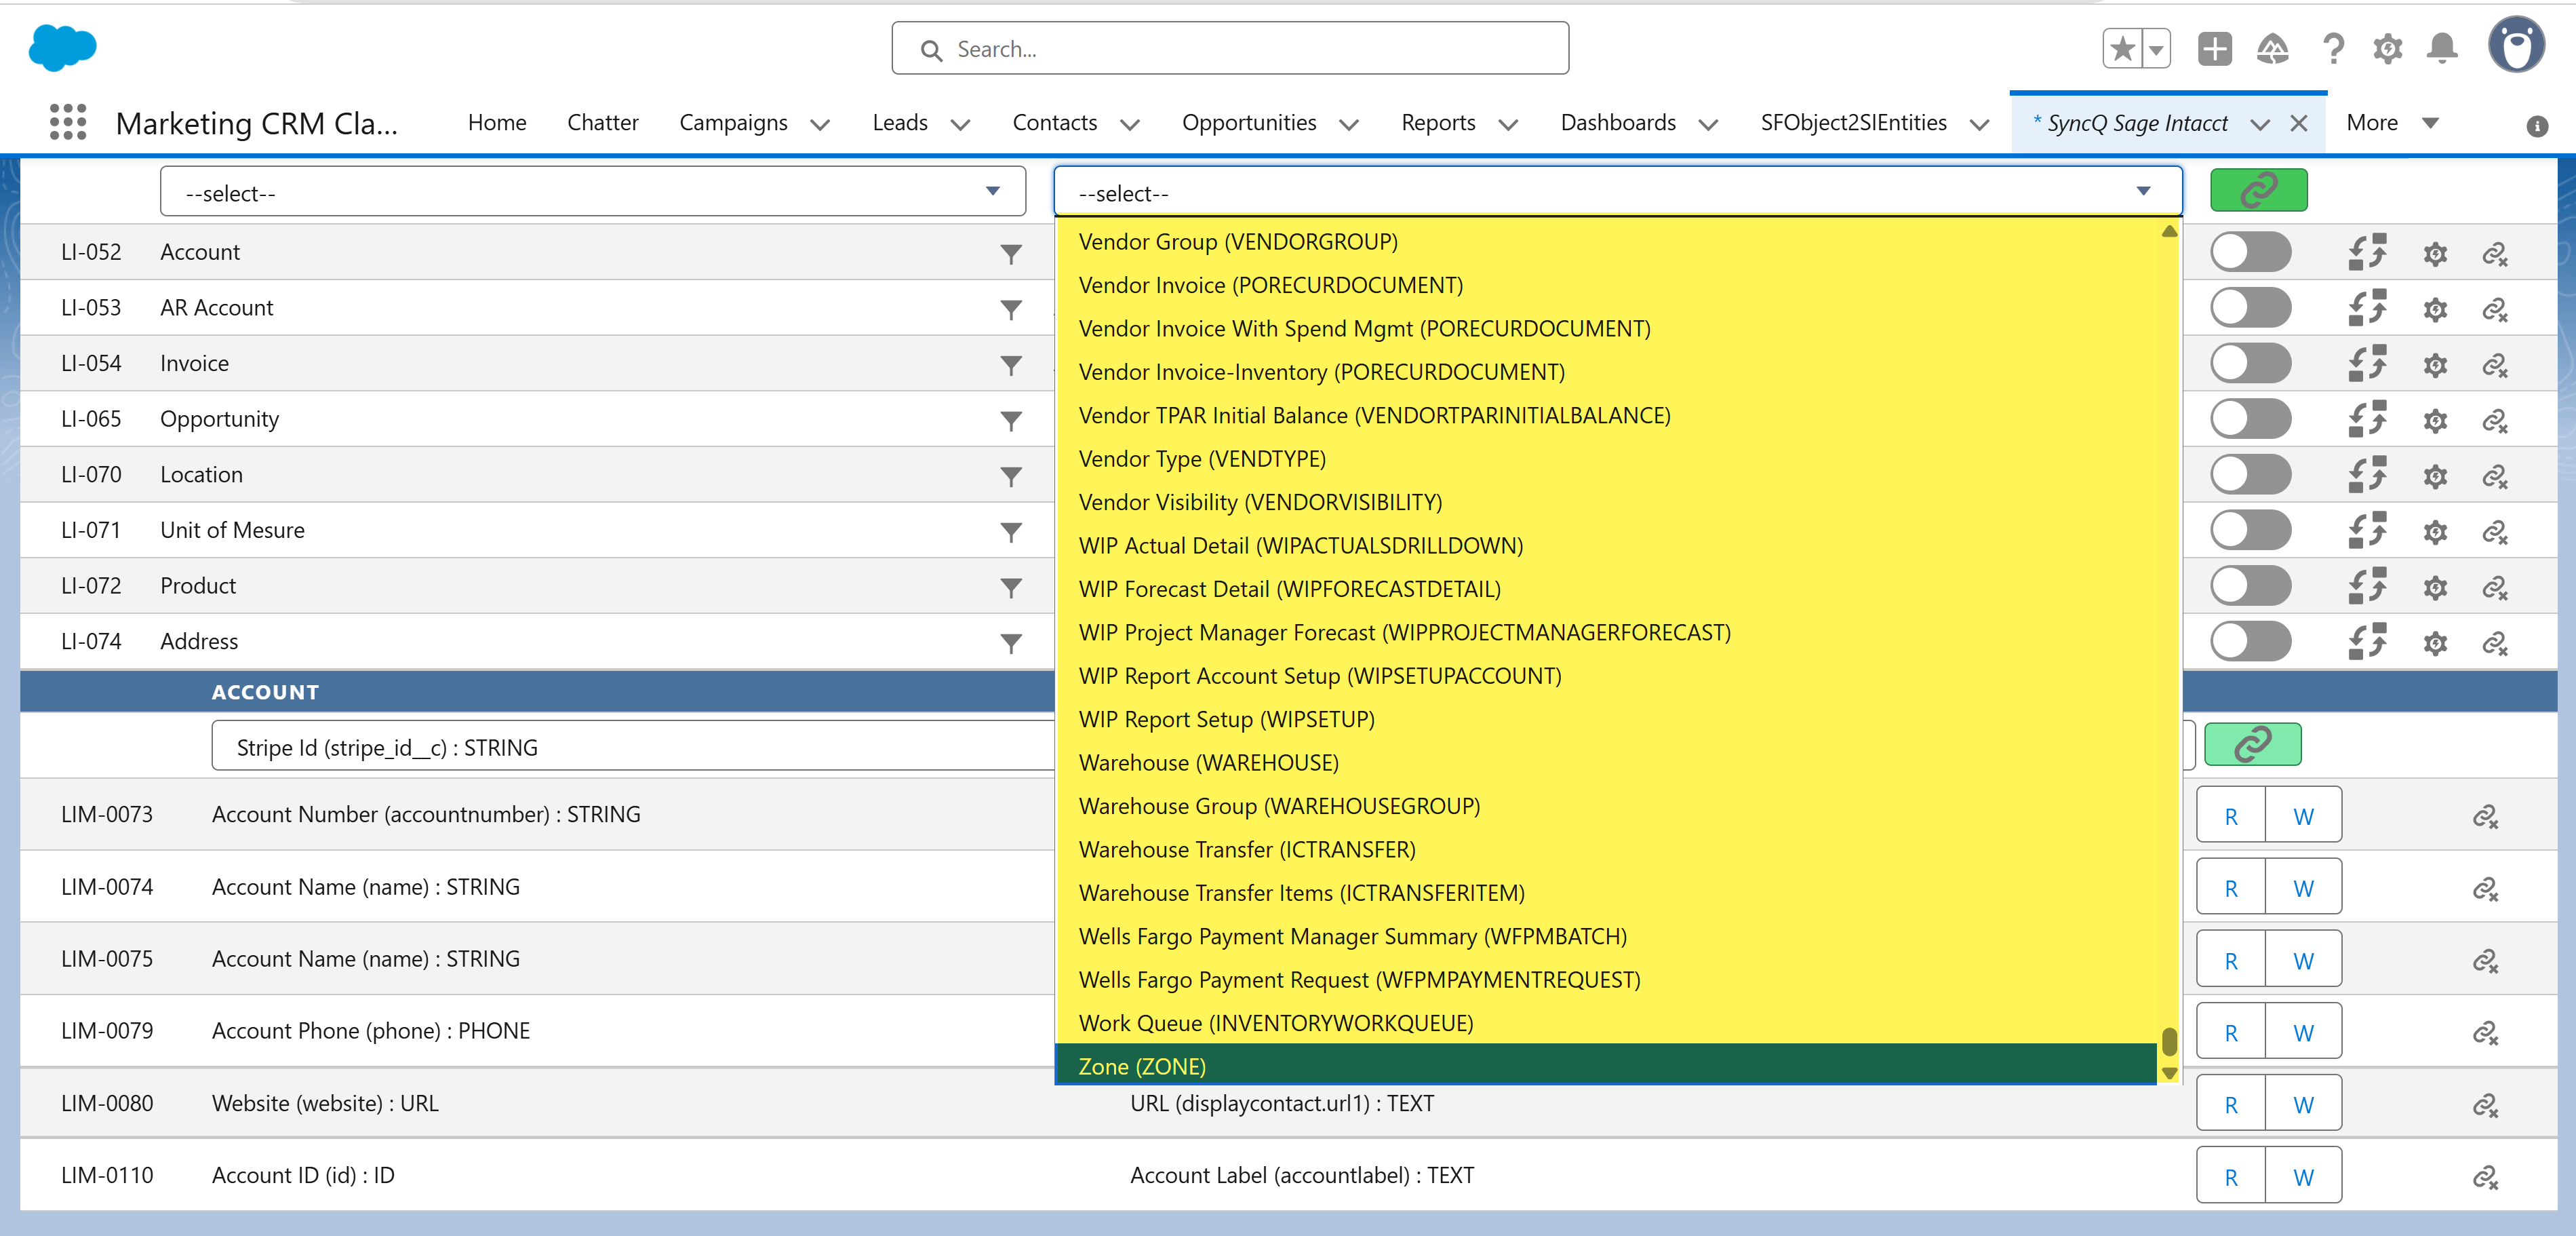Click the Salesforce cloud logo
Image resolution: width=2576 pixels, height=1236 pixels.
coord(62,47)
